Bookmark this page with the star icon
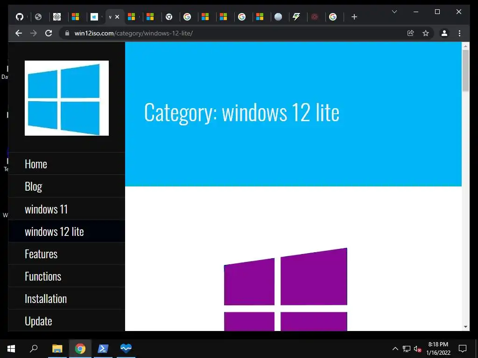 coord(426,33)
